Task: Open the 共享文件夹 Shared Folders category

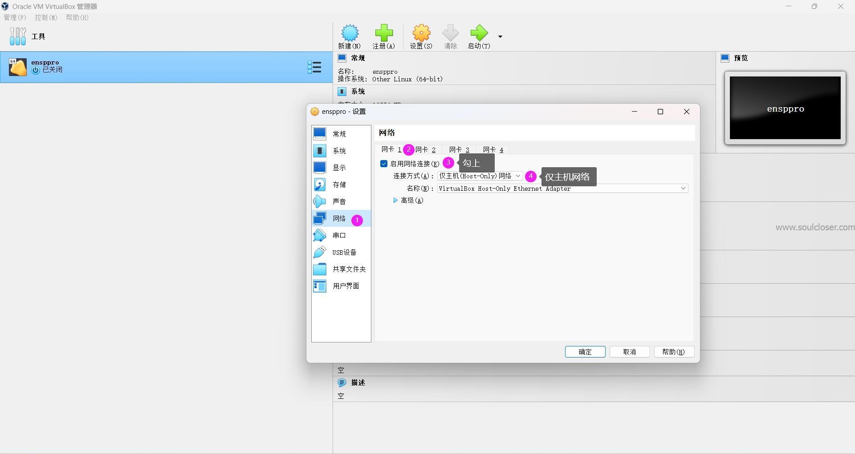Action: (341, 269)
